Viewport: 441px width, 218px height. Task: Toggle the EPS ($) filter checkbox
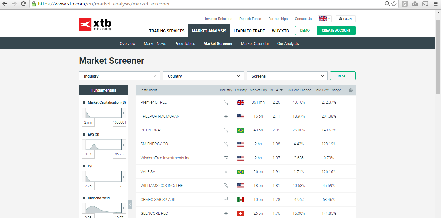pos(84,134)
